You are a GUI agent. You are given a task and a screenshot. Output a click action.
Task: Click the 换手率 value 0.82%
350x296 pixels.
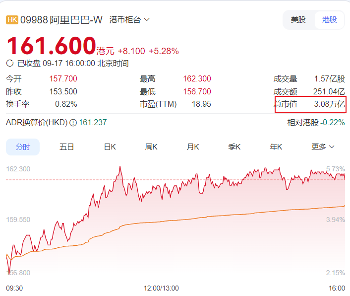66,104
